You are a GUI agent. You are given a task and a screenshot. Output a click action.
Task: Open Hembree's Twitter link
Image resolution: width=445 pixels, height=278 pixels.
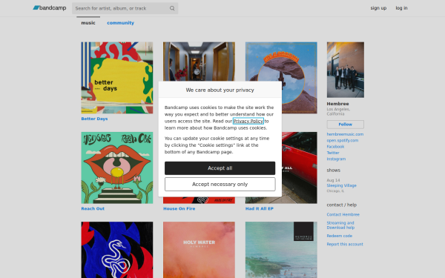pyautogui.click(x=333, y=153)
